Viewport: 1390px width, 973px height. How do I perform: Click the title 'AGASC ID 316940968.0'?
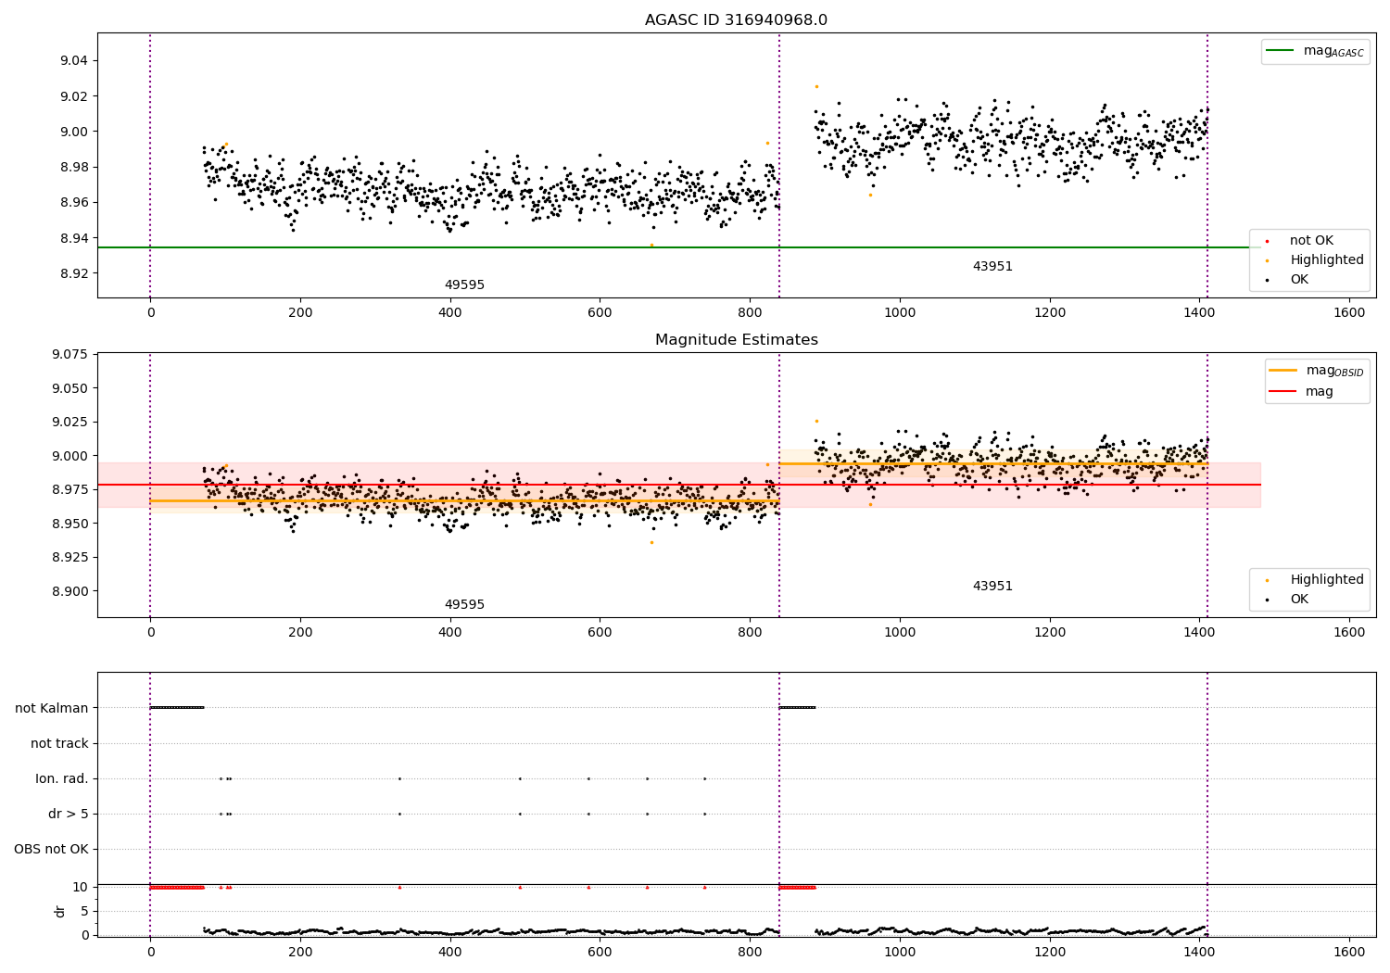736,20
